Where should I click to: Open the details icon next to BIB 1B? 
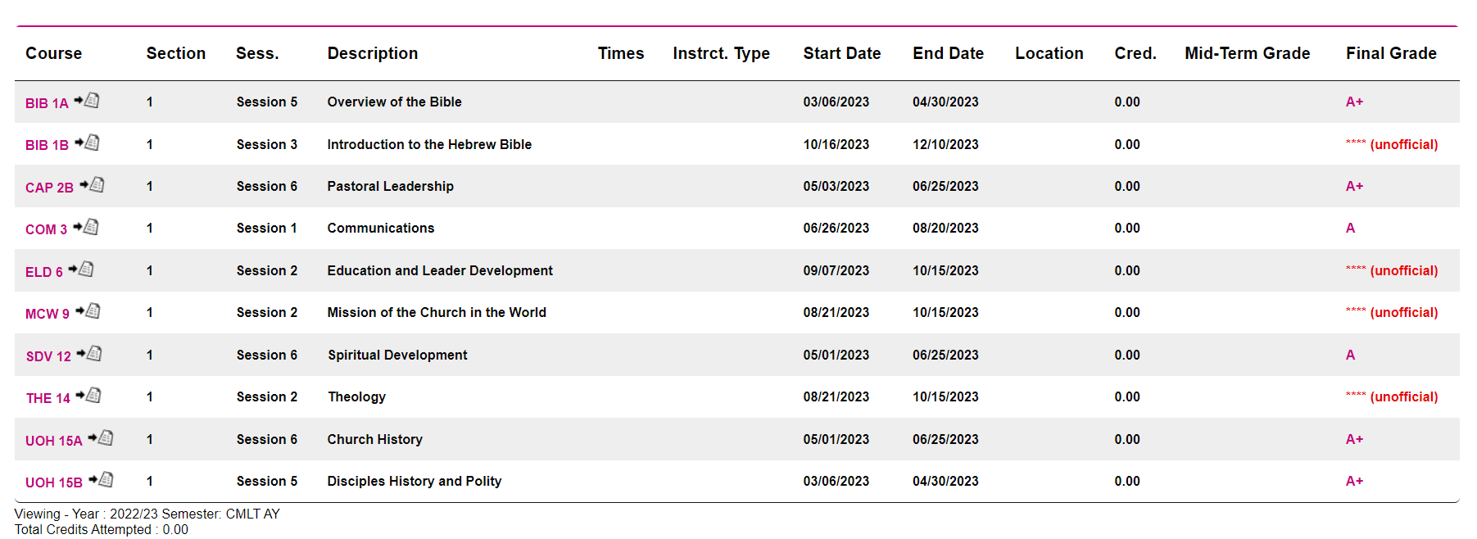88,143
